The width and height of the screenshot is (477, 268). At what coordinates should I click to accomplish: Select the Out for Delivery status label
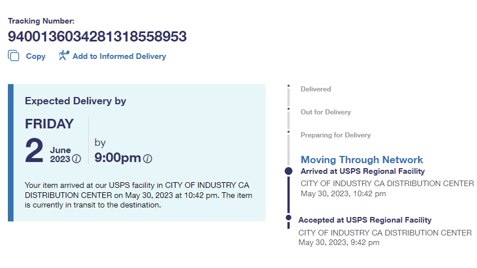pos(326,112)
